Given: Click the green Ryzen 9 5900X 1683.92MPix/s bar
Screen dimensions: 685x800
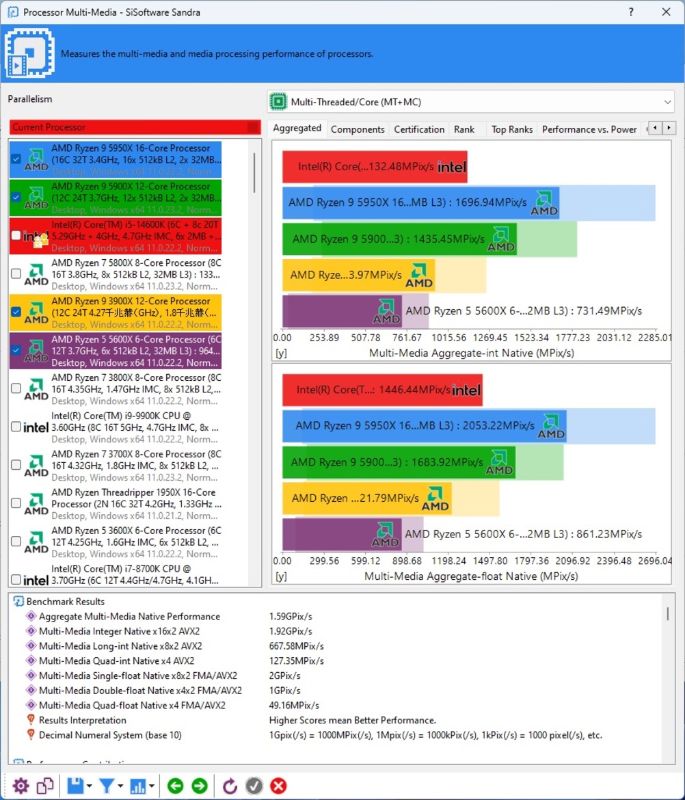Looking at the screenshot, I should [x=399, y=463].
